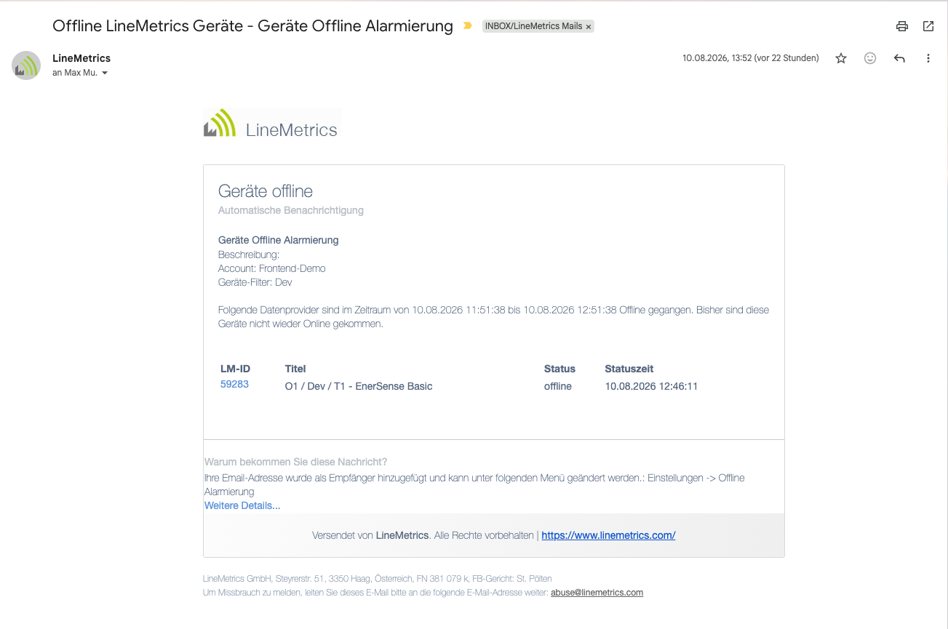This screenshot has width=948, height=629.
Task: Remove the INBOX/LineMetrics Mails label
Action: [589, 26]
